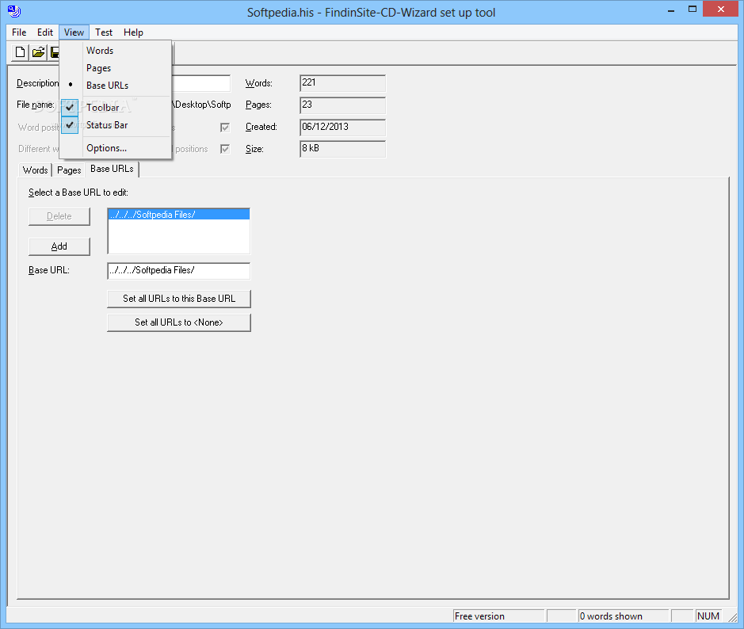Click the Add button

pyautogui.click(x=59, y=246)
